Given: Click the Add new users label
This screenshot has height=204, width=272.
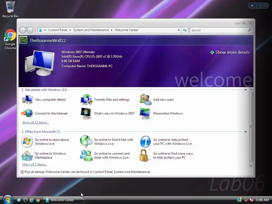Looking at the screenshot, I should tap(163, 100).
